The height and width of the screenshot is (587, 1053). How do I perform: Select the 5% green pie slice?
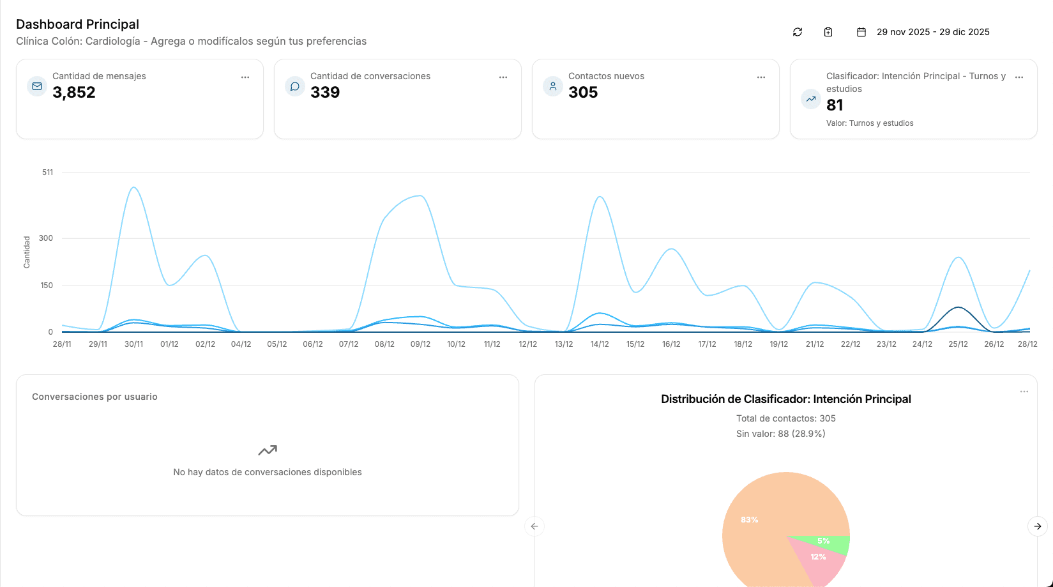824,541
